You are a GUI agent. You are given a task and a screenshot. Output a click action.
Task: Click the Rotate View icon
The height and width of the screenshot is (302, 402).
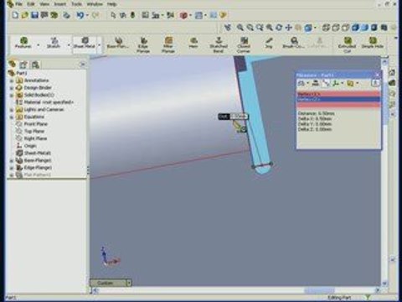click(279, 28)
